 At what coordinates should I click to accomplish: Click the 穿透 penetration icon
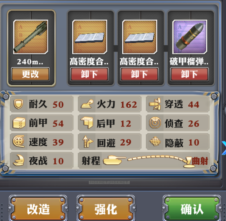coord(155,104)
